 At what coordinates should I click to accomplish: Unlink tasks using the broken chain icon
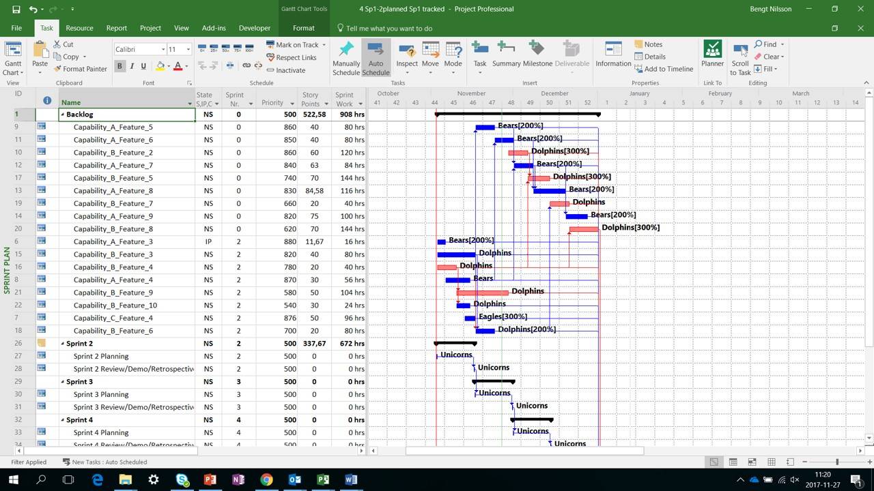click(258, 65)
